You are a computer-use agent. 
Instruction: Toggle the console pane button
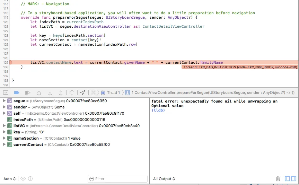[294, 178]
